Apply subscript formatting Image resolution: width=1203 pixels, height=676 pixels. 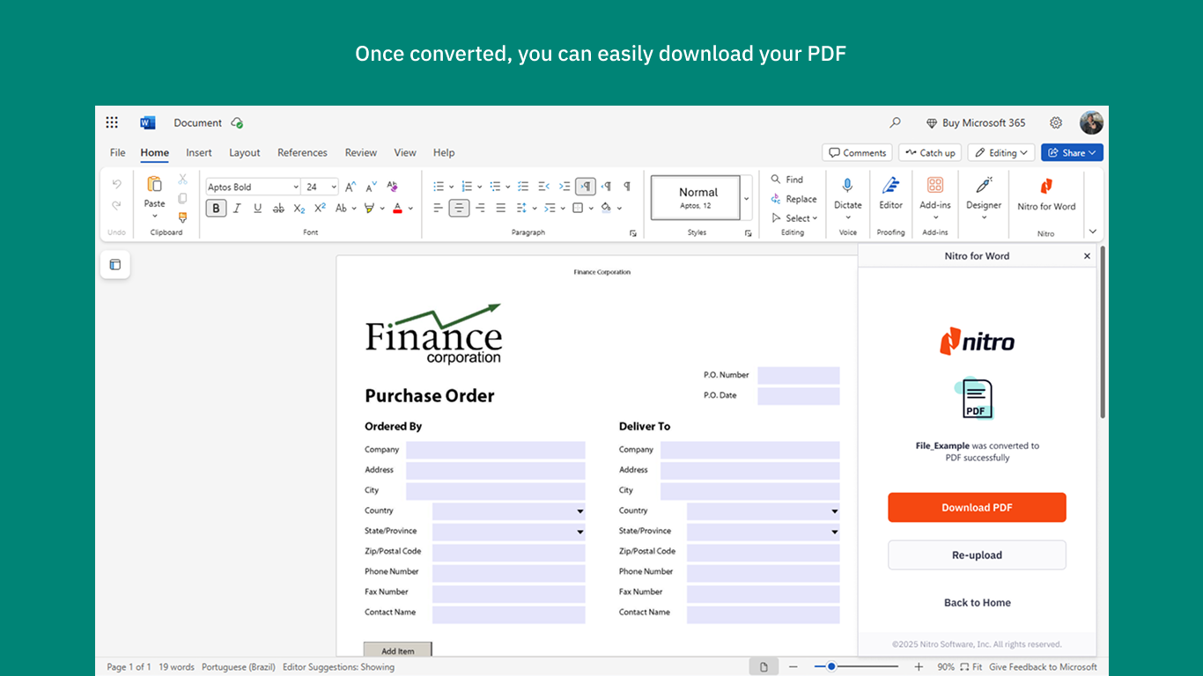click(x=299, y=209)
